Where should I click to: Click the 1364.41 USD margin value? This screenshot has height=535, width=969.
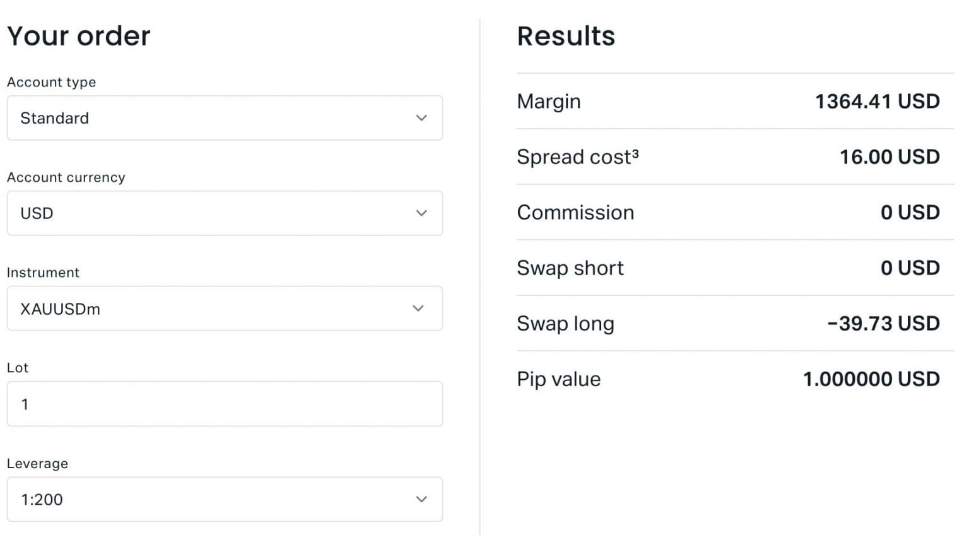(877, 102)
